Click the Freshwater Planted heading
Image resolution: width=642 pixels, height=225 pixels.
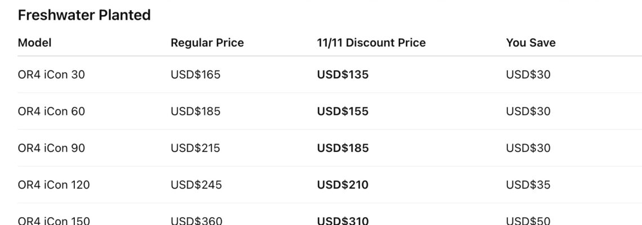(84, 16)
